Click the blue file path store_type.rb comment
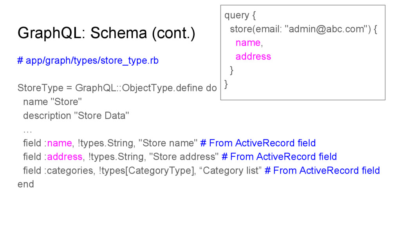401x225 pixels. [x=88, y=61]
